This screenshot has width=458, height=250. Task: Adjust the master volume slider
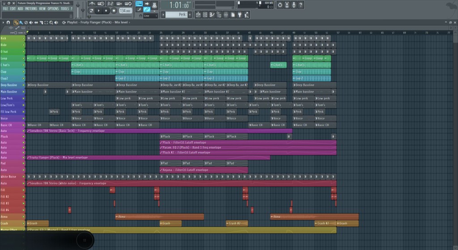coord(78,9)
